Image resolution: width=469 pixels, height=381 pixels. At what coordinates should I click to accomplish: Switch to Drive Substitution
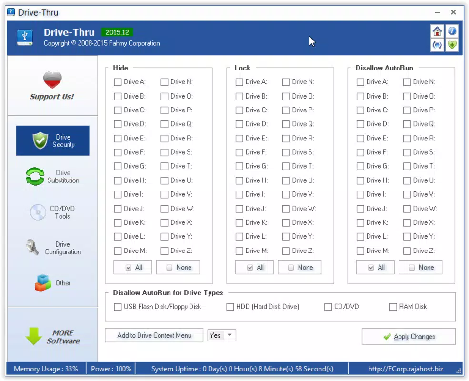tap(53, 176)
